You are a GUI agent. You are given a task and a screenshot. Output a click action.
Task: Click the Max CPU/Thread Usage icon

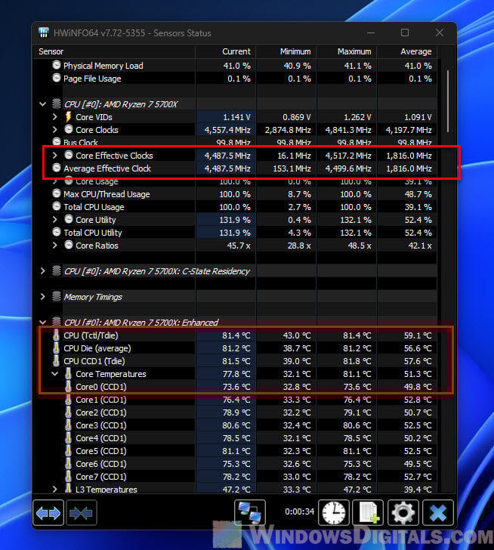57,193
